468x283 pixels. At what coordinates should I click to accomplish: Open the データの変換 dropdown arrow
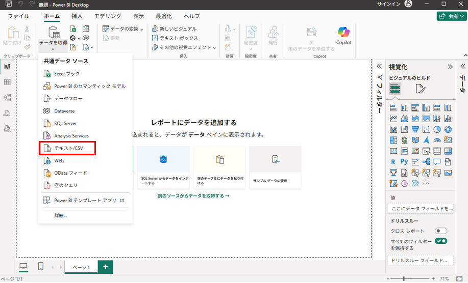pos(142,29)
